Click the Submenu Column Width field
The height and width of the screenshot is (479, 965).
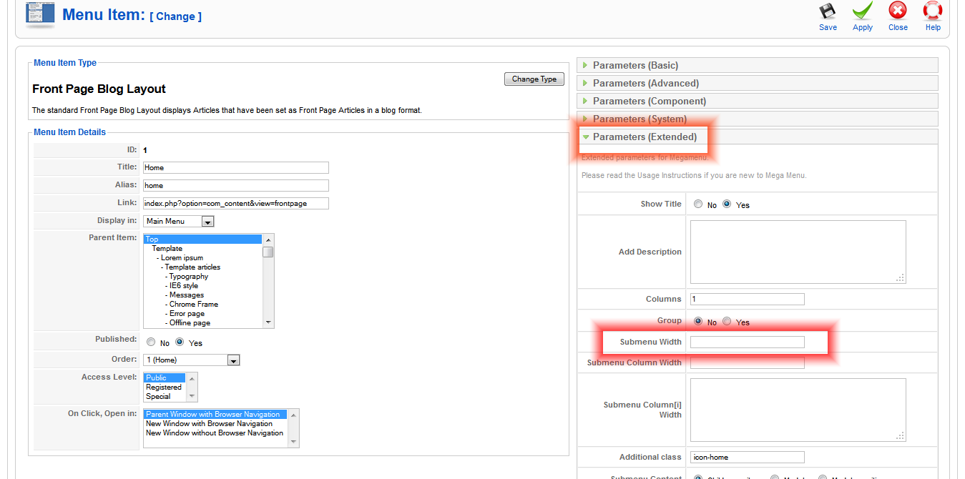coord(748,363)
